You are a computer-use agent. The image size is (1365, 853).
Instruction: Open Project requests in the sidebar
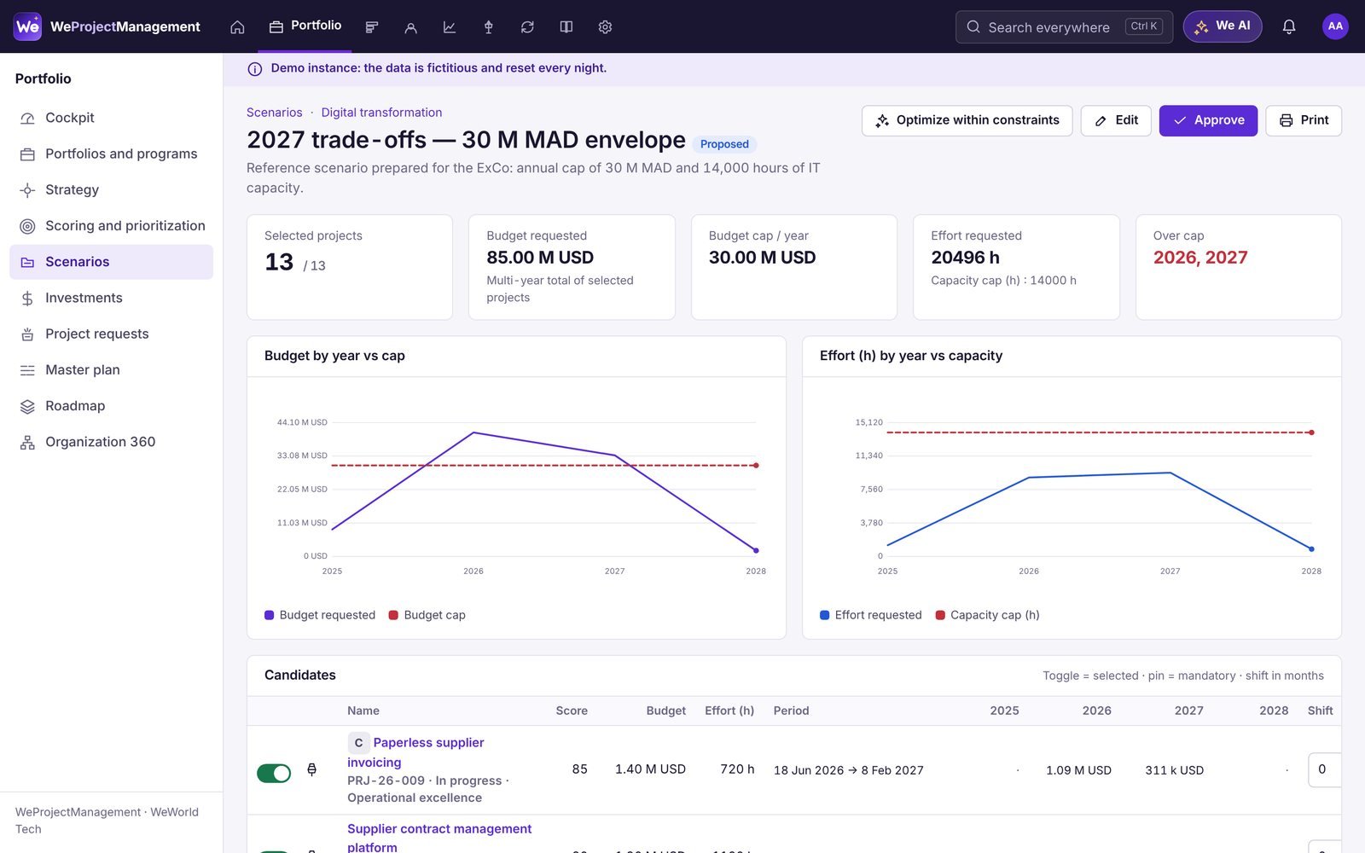click(x=111, y=334)
